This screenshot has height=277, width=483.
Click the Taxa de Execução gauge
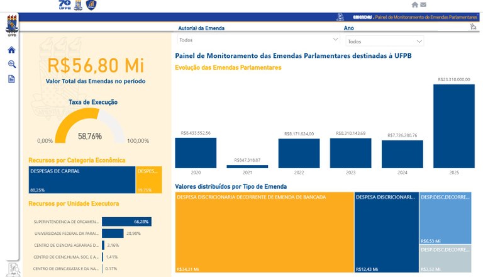point(89,126)
